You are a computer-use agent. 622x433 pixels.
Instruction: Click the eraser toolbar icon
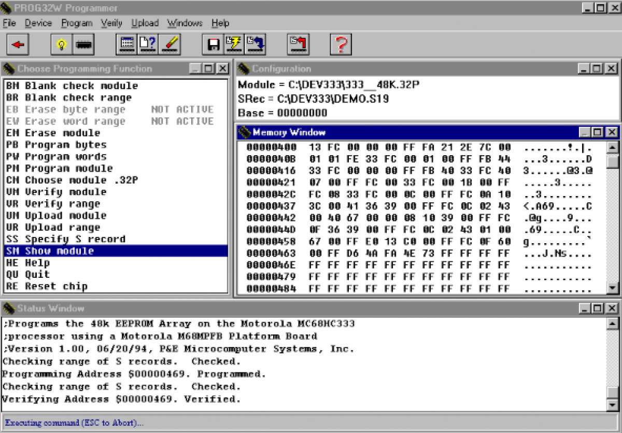click(169, 44)
